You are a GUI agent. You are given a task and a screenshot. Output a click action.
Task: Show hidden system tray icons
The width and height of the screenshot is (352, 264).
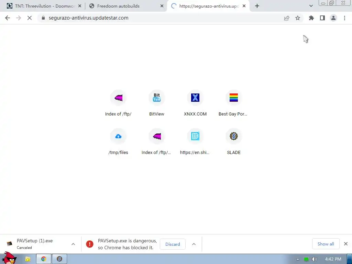pos(298,259)
